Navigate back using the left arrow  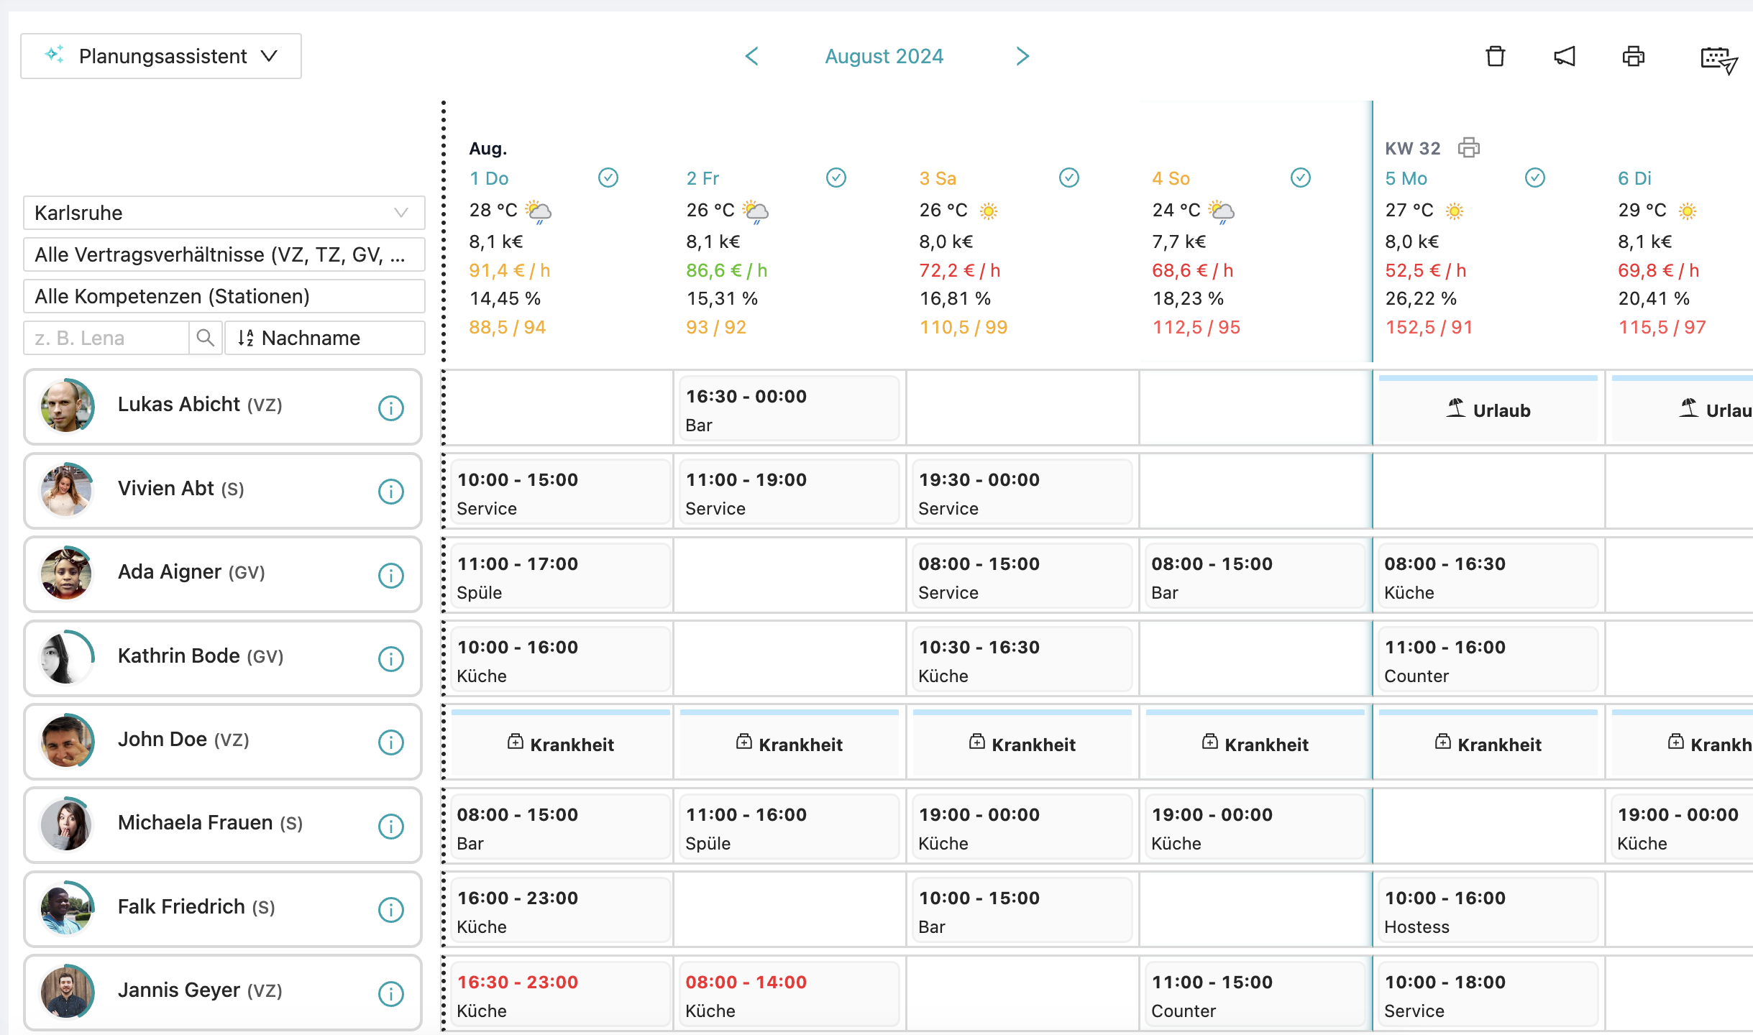click(x=752, y=56)
